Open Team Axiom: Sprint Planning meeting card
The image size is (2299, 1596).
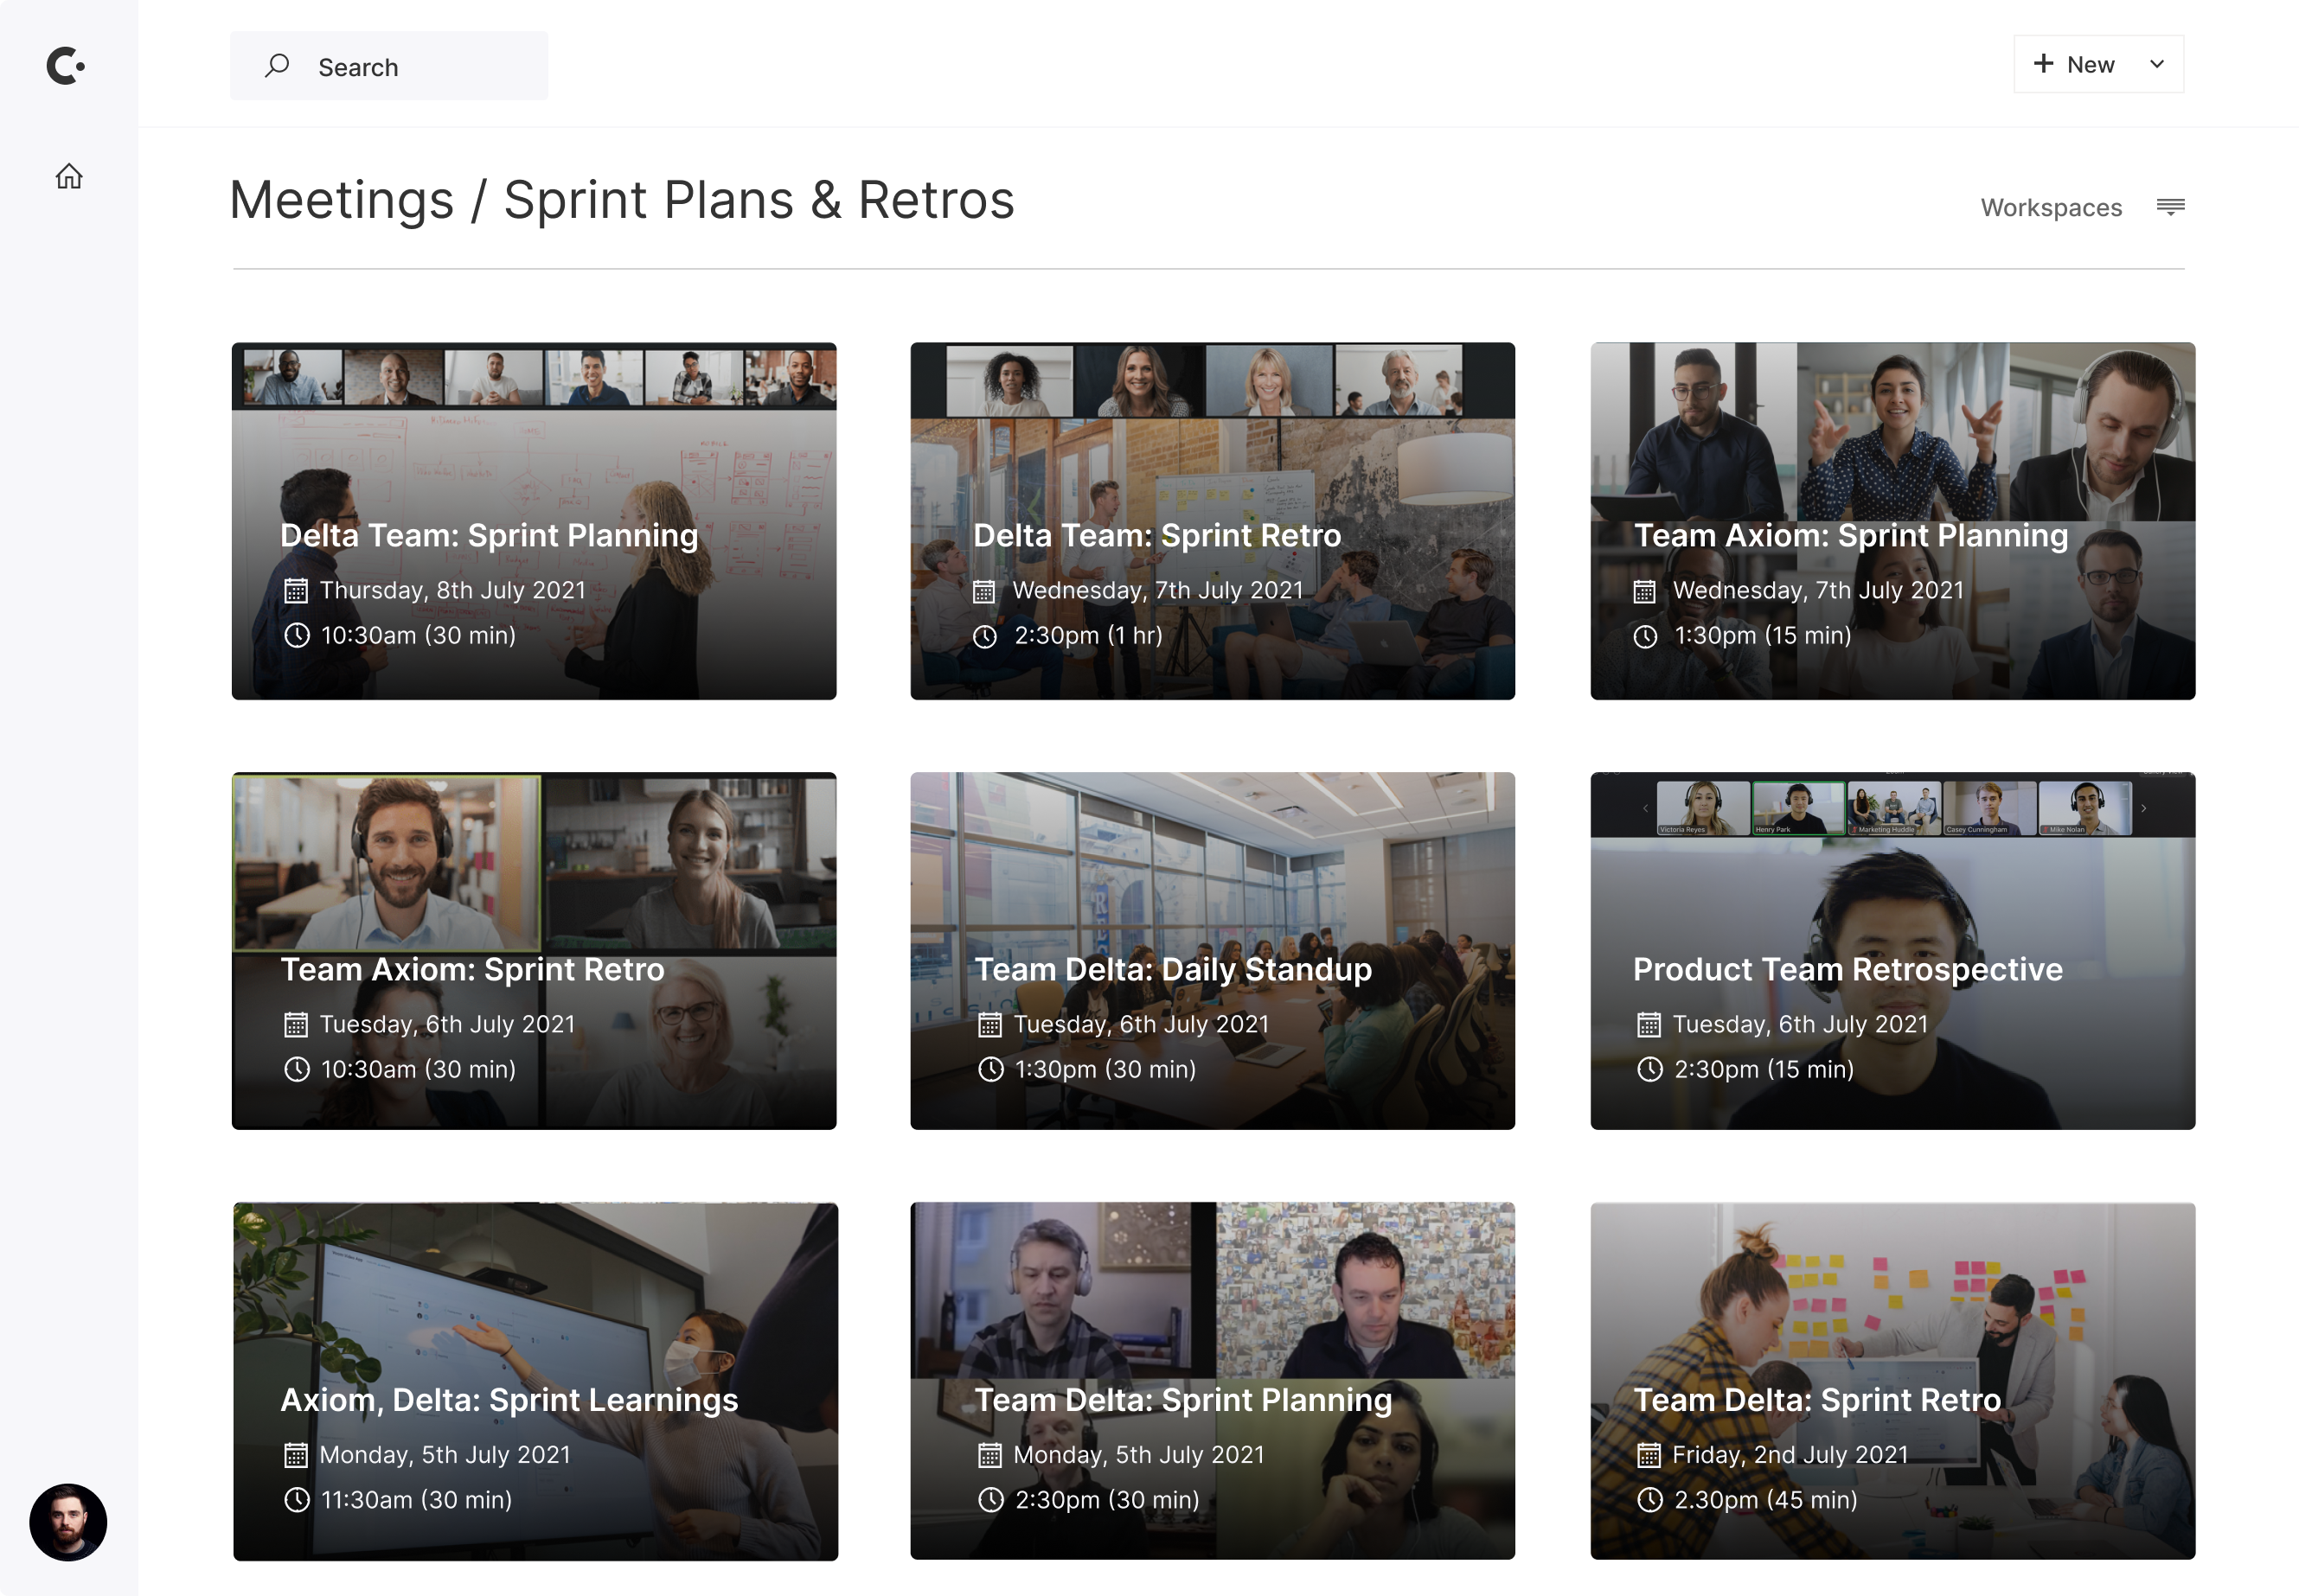point(1892,521)
